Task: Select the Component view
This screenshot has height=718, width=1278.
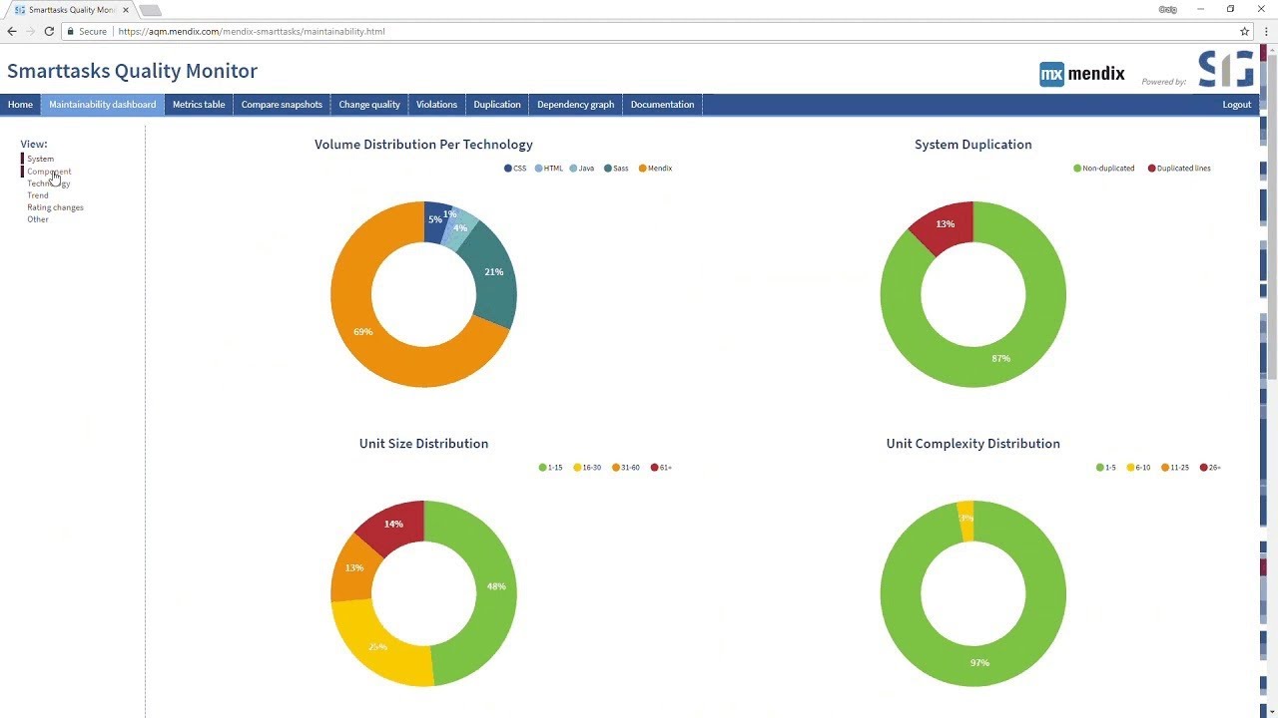Action: [49, 172]
